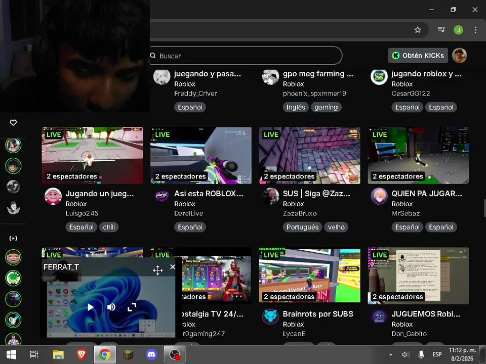486x364 pixels.
Task: Open the MrSebaz channel avatar
Action: pyautogui.click(x=379, y=196)
